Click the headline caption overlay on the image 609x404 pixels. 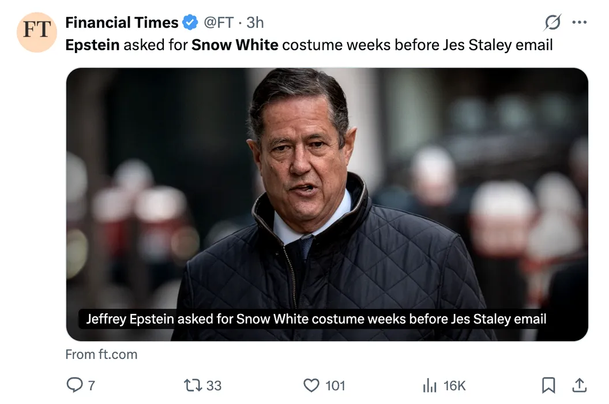tap(316, 319)
